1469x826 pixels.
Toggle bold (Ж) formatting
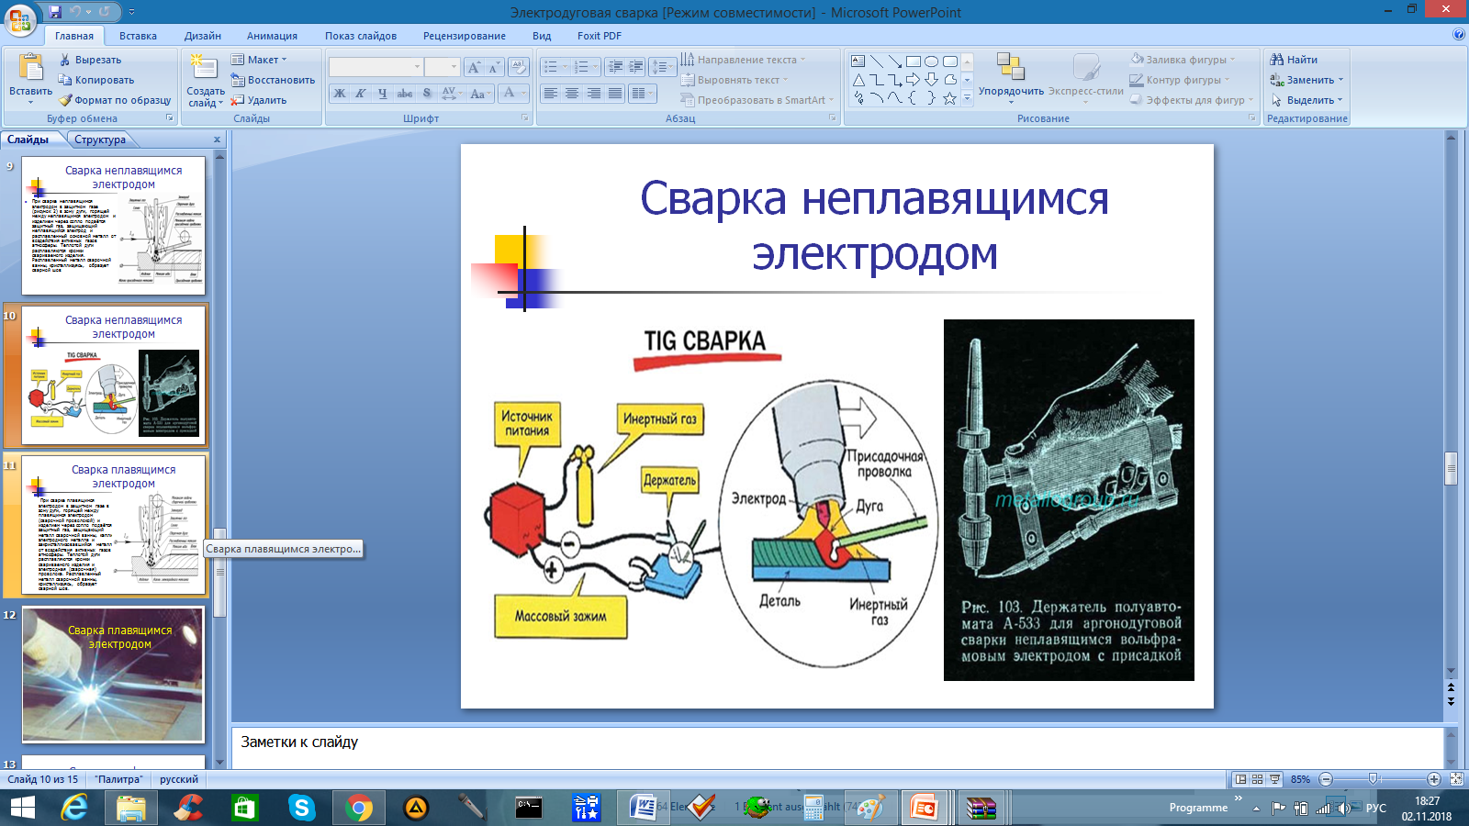pos(340,94)
